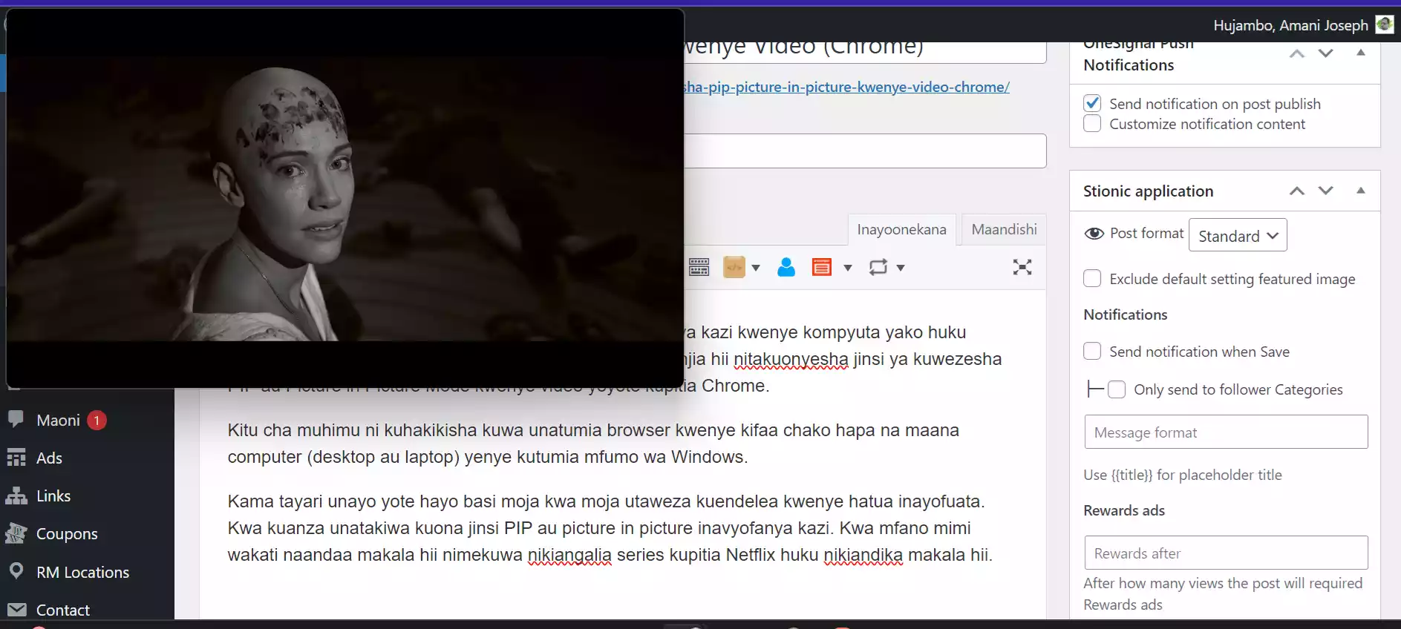Open the Ads menu icon
The image size is (1401, 629).
pos(16,458)
